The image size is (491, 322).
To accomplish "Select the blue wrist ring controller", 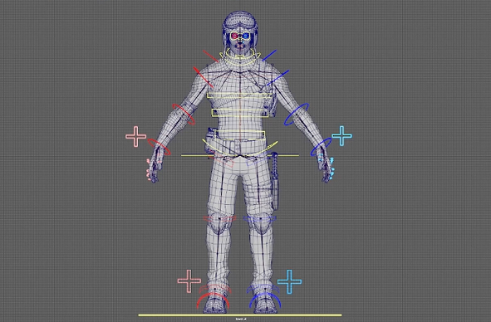I will pyautogui.click(x=321, y=146).
